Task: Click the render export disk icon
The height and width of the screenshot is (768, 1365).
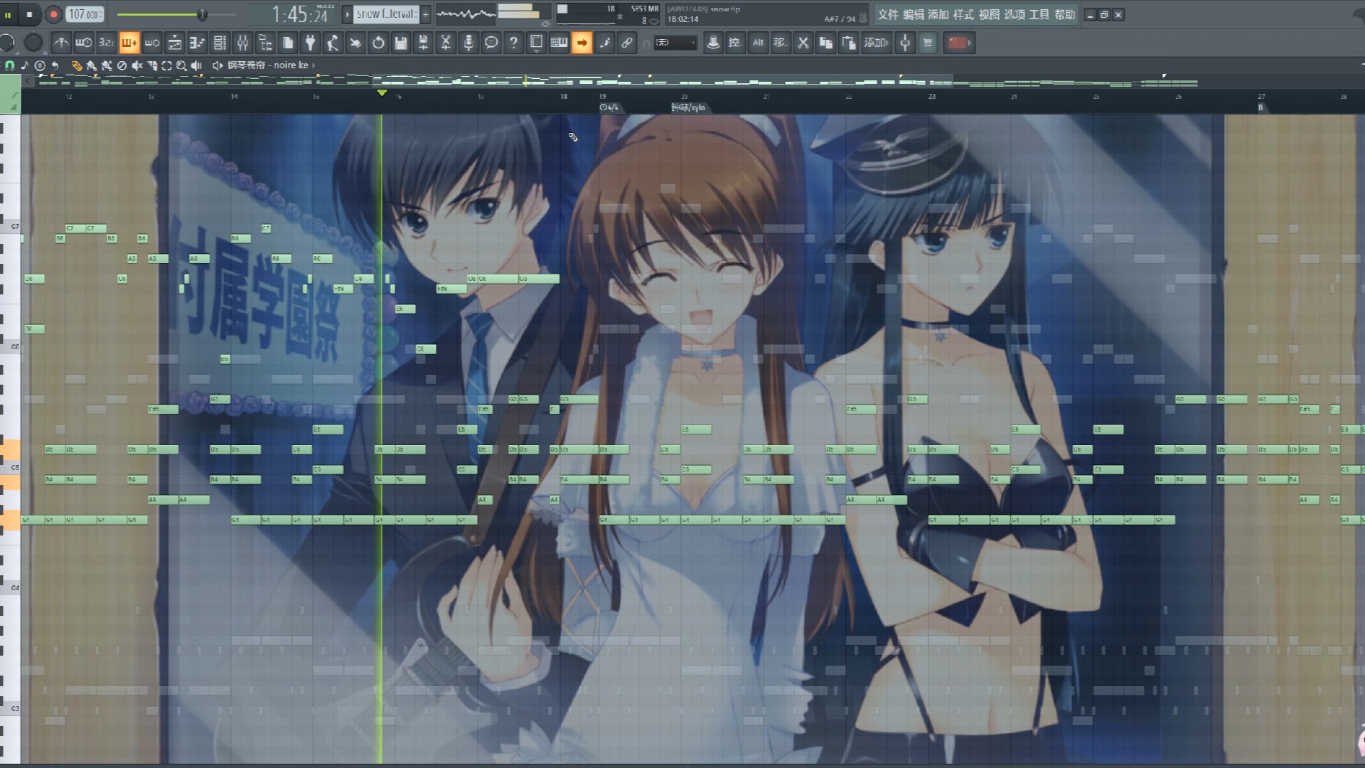Action: (423, 43)
